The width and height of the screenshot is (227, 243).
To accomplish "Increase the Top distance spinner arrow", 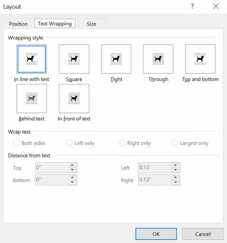I will point(73,165).
